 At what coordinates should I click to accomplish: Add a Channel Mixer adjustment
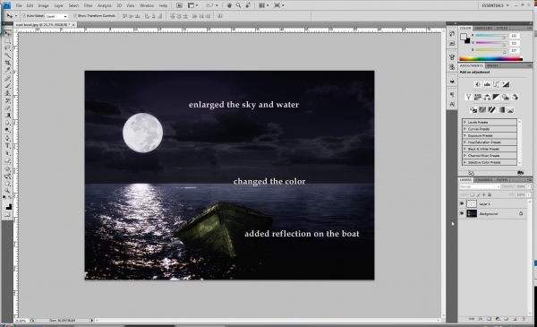tap(515, 97)
